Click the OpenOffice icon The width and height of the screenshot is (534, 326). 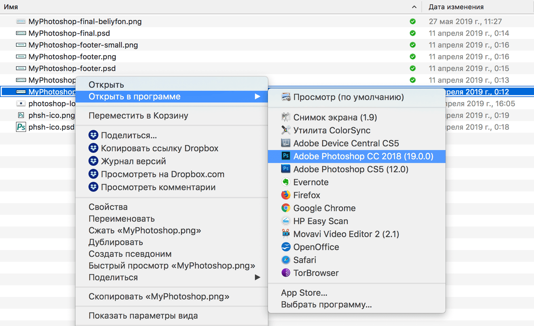(x=286, y=247)
